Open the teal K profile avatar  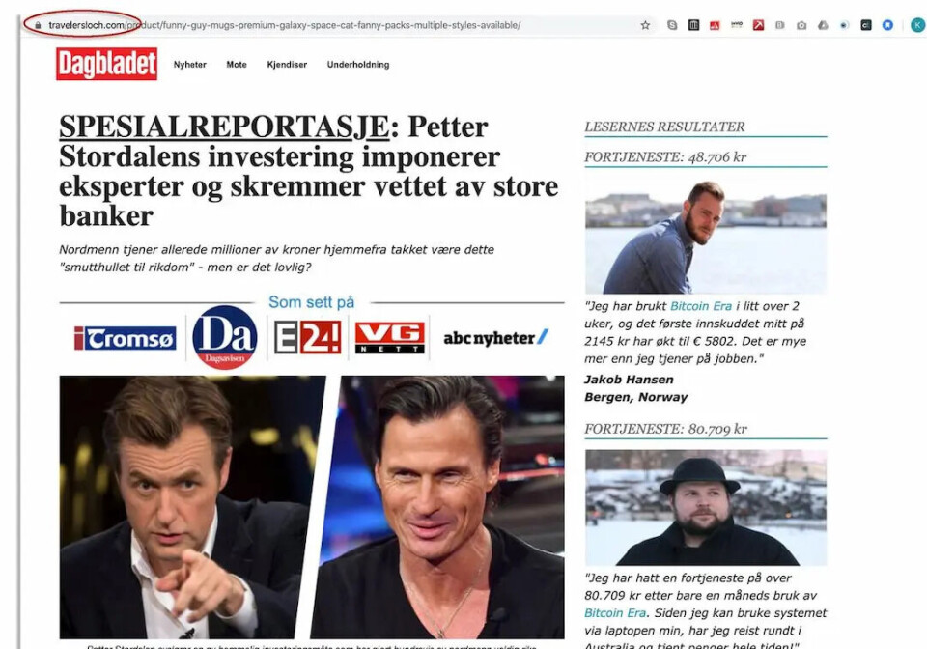coord(918,25)
